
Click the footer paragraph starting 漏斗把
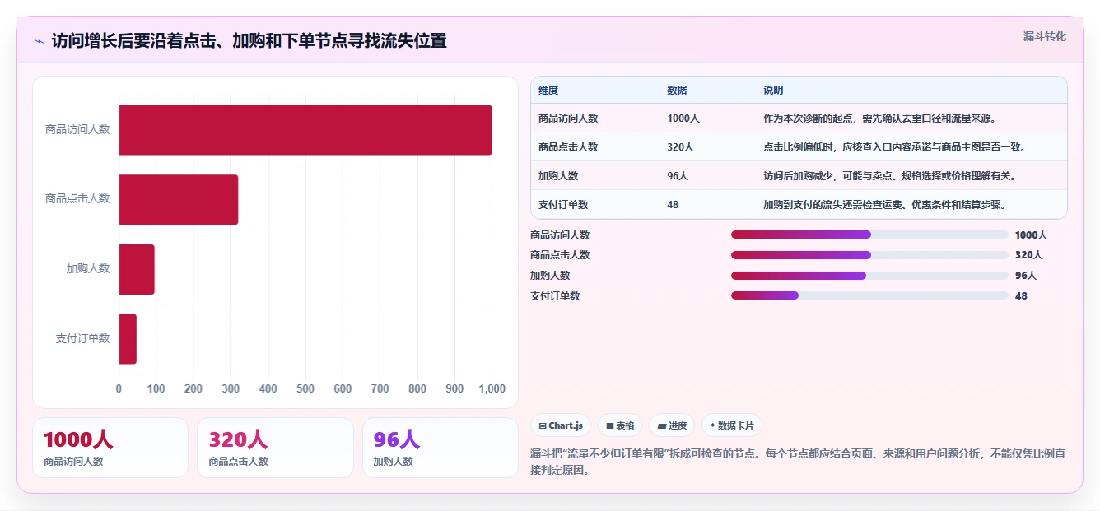tap(798, 462)
